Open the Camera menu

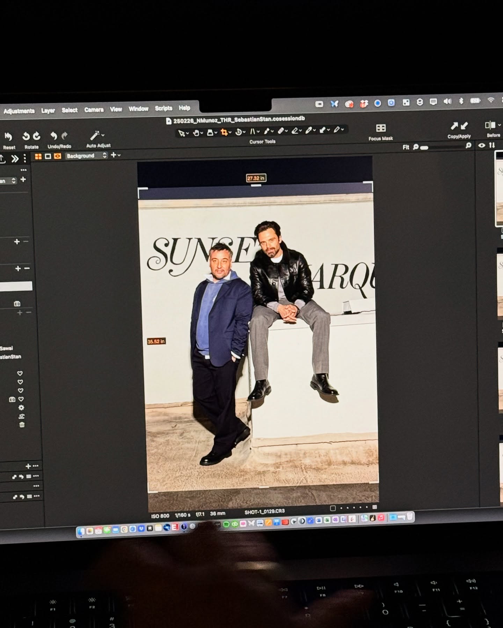[x=94, y=110]
